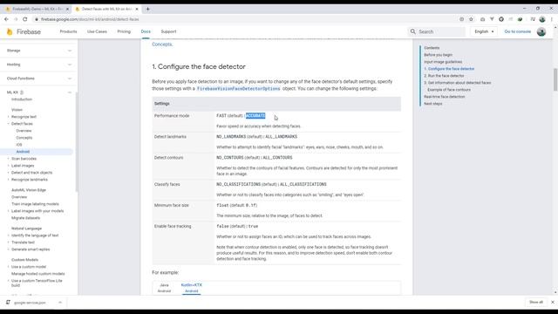Collapse the ML Kit section
The image size is (558, 314).
pyautogui.click(x=70, y=92)
